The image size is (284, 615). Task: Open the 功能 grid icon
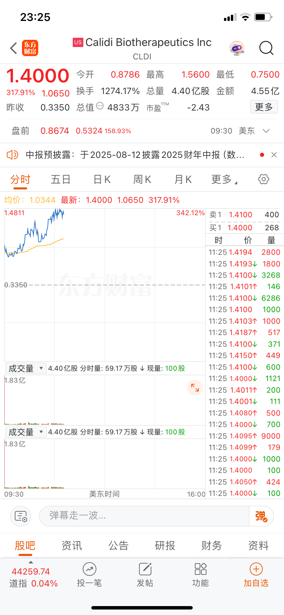(201, 569)
